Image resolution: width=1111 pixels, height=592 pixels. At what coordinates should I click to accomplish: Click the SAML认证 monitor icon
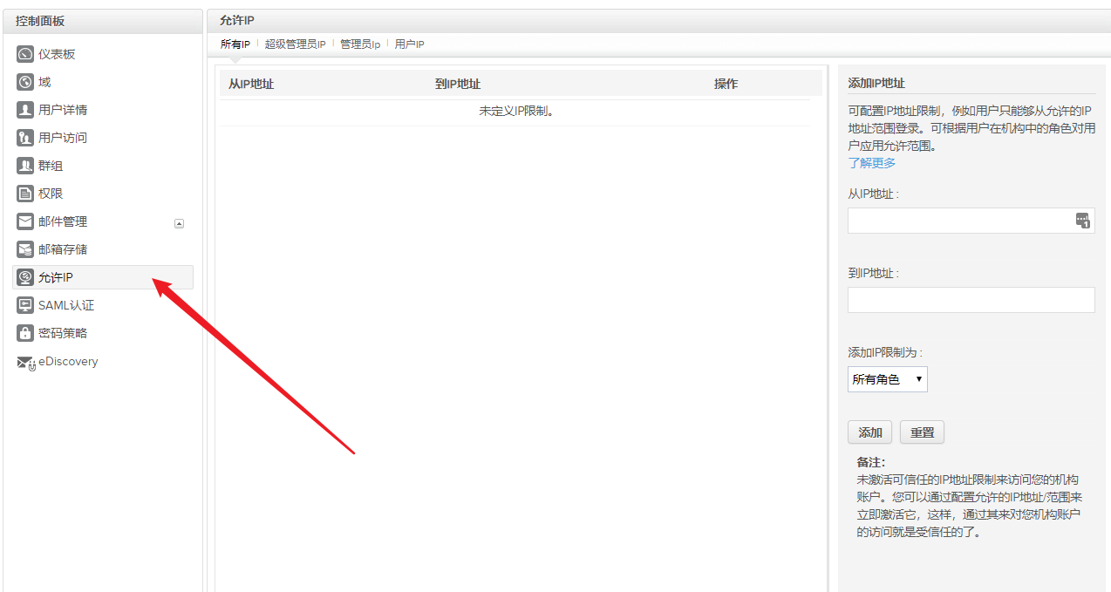[25, 305]
